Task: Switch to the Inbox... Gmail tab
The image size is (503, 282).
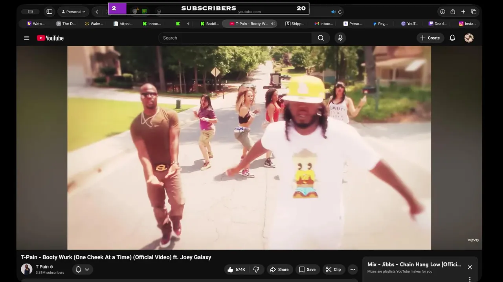Action: coord(324,23)
